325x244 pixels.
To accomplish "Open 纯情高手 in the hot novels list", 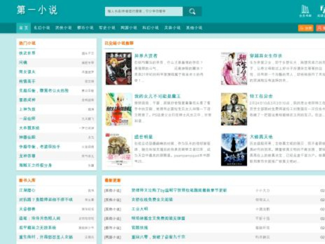I will pyautogui.click(x=27, y=81).
